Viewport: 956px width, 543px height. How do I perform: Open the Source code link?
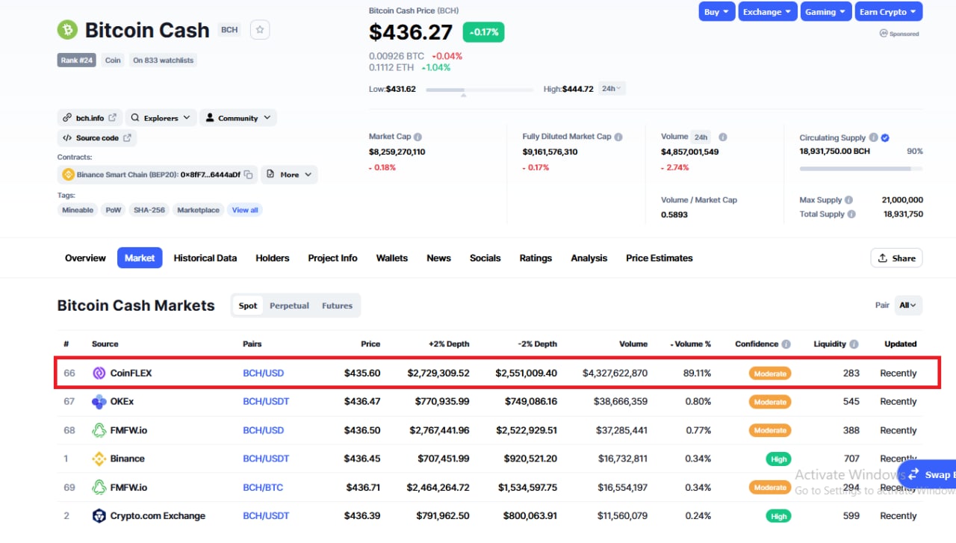97,138
